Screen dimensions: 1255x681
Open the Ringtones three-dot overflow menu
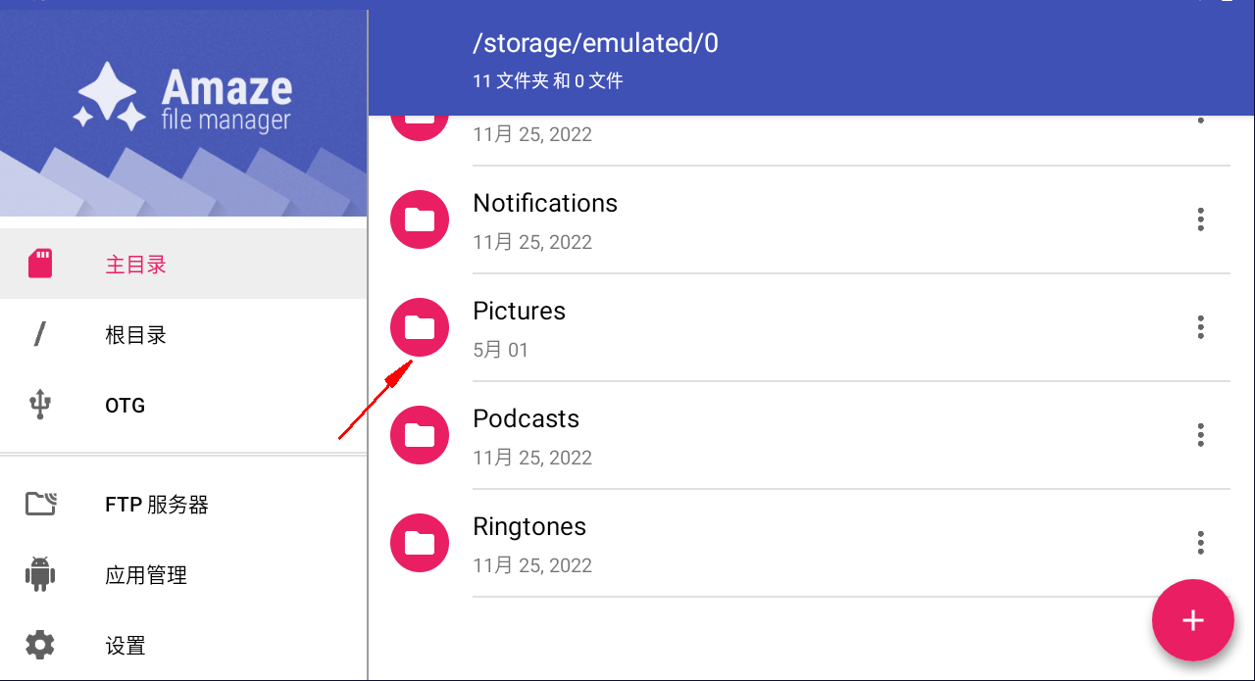[1200, 543]
